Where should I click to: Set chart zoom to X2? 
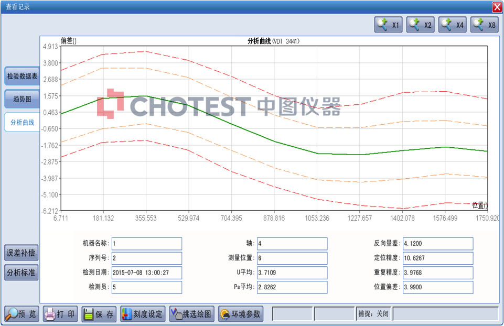click(420, 25)
